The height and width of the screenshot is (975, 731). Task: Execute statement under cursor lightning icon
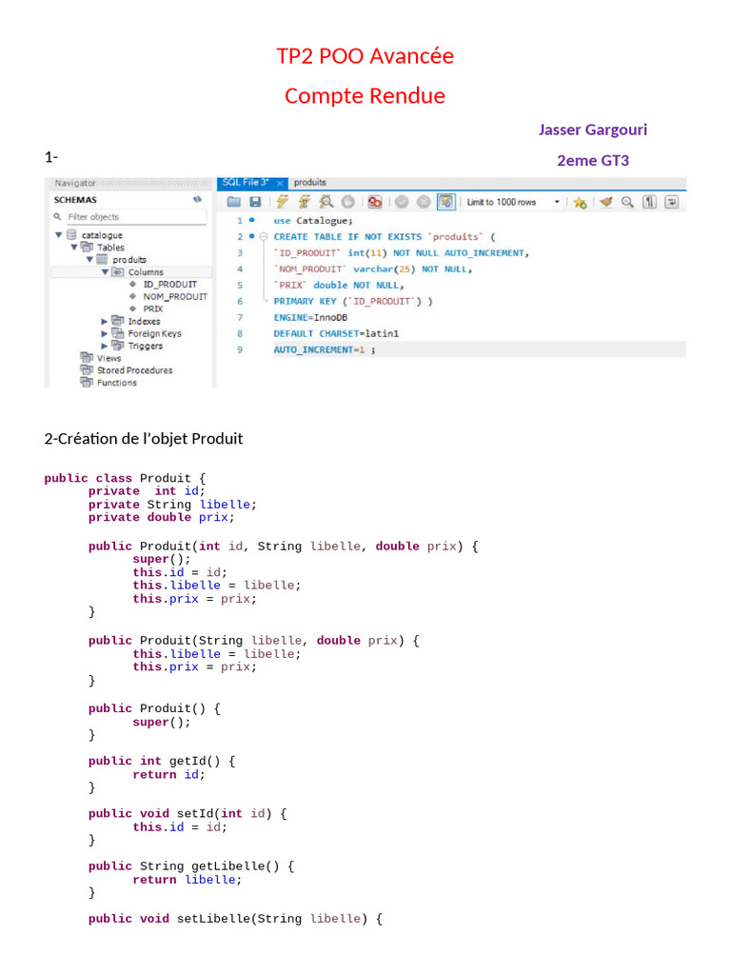(304, 202)
